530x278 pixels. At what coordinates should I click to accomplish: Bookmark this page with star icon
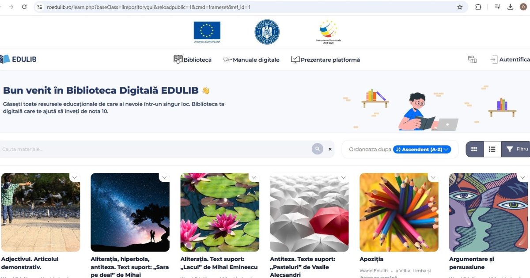pos(460,7)
